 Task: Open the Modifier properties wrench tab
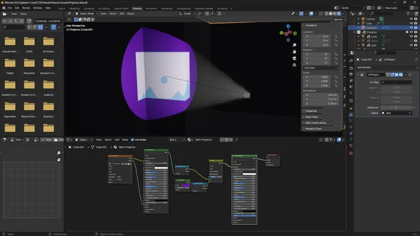(x=351, y=115)
